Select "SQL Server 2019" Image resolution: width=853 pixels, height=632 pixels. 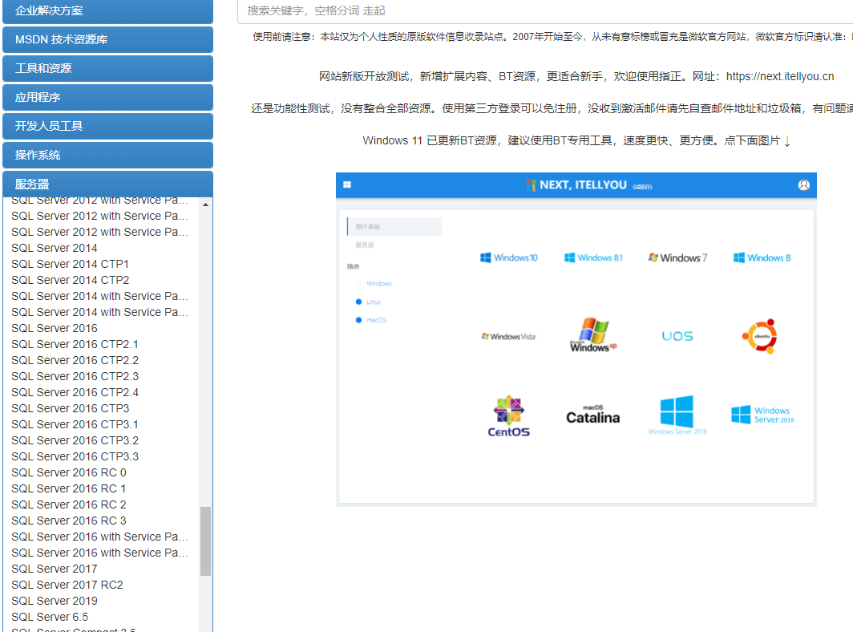(55, 601)
